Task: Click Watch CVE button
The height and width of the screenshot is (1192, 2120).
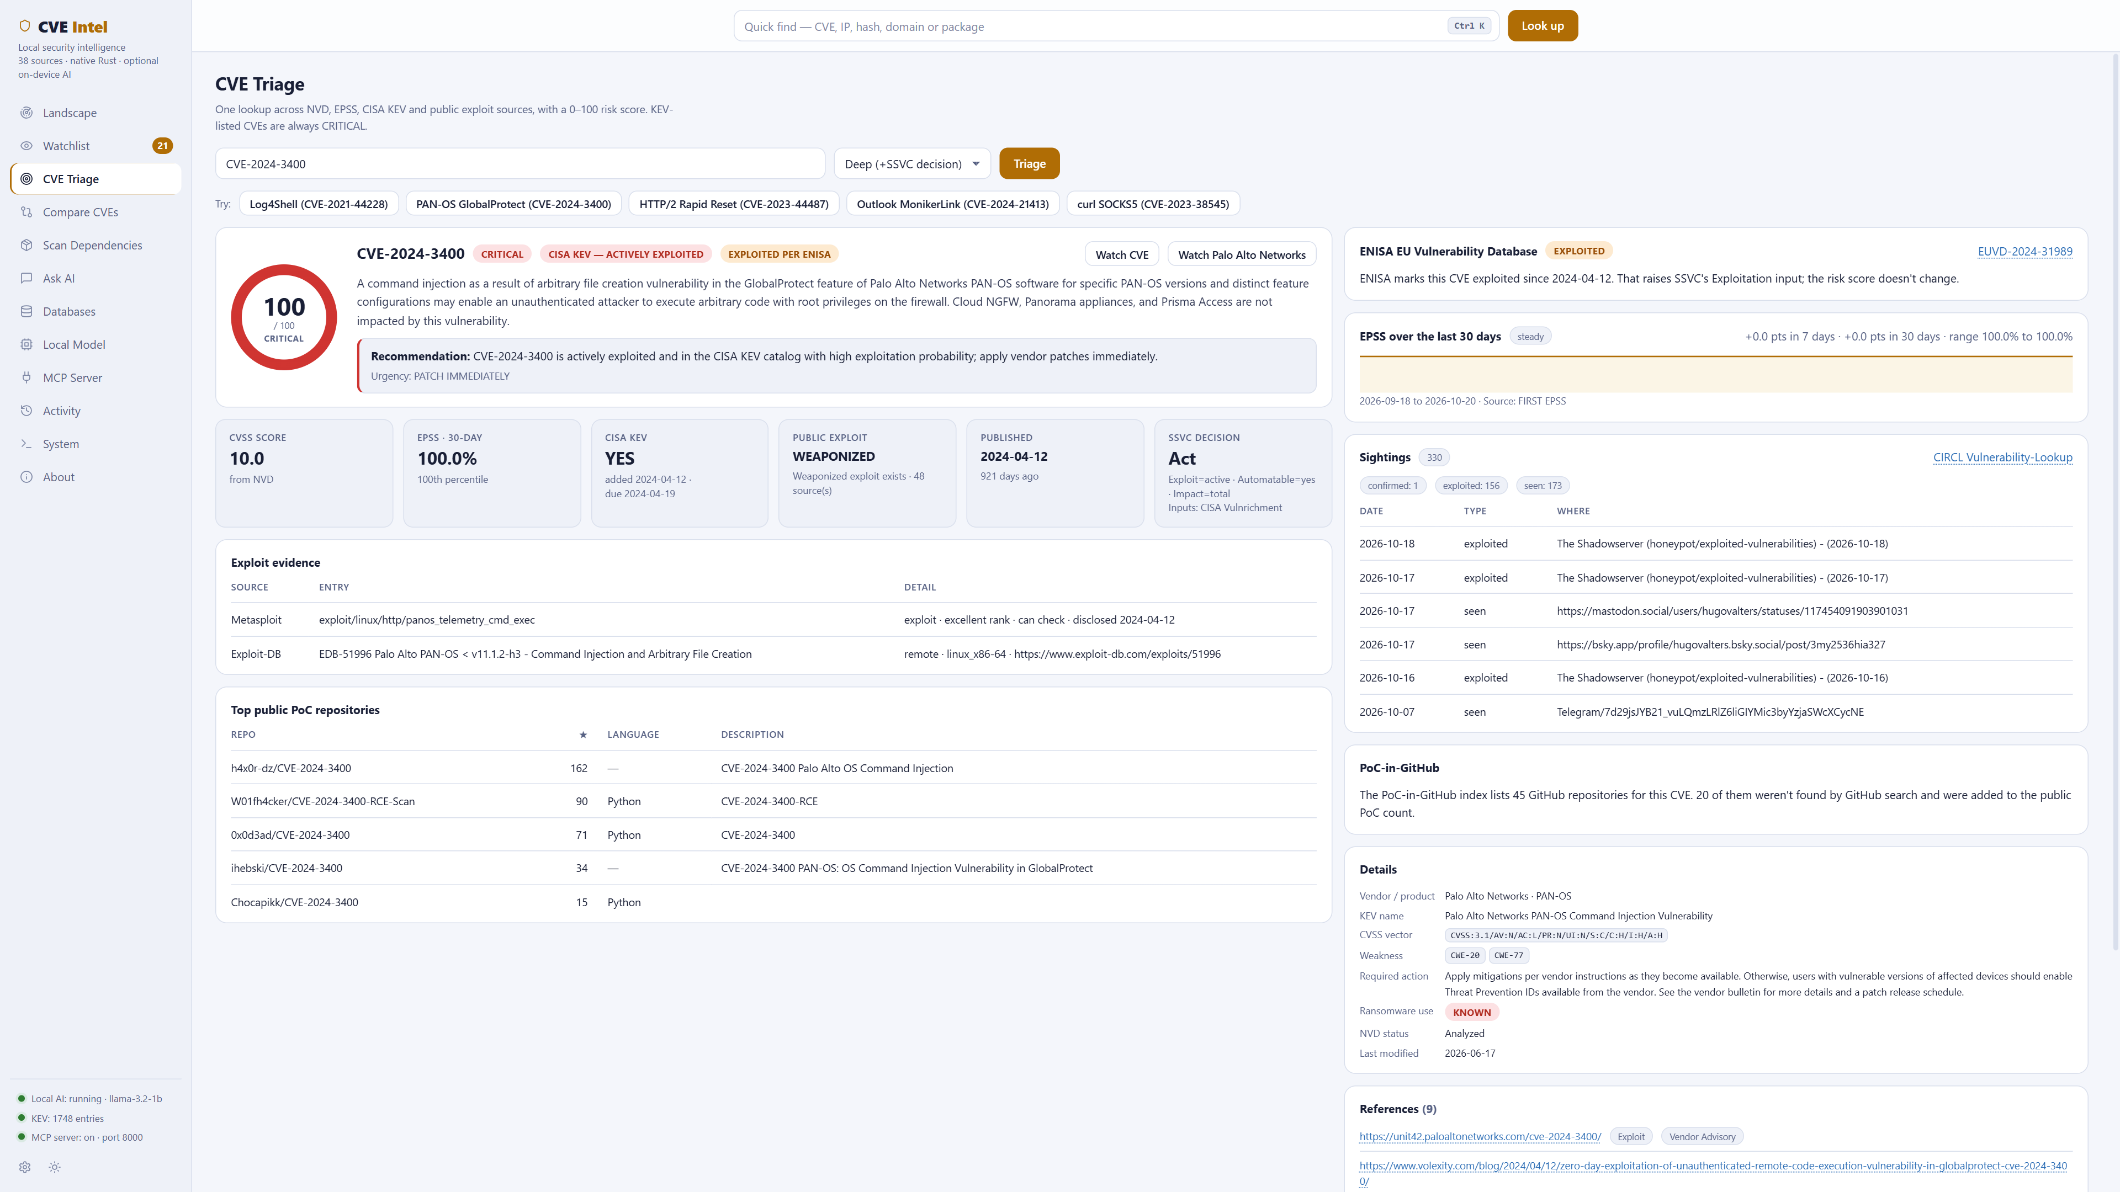Action: point(1122,255)
